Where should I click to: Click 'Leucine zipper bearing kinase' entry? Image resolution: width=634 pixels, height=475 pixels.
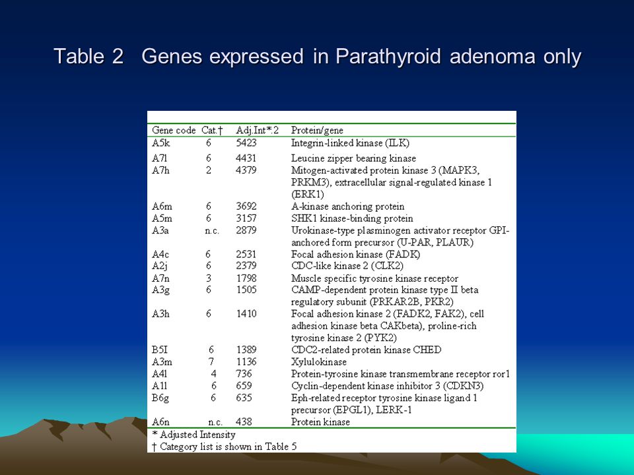(353, 158)
